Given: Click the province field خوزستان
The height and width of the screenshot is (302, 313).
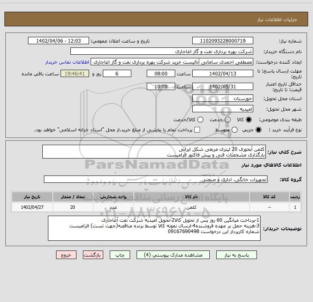Looking at the screenshot, I should [x=223, y=98].
